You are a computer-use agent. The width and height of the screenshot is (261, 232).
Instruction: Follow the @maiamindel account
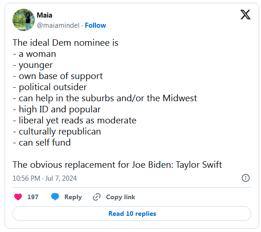pos(95,25)
